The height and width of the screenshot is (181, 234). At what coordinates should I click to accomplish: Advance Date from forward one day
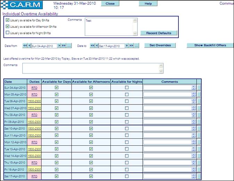click(x=59, y=46)
